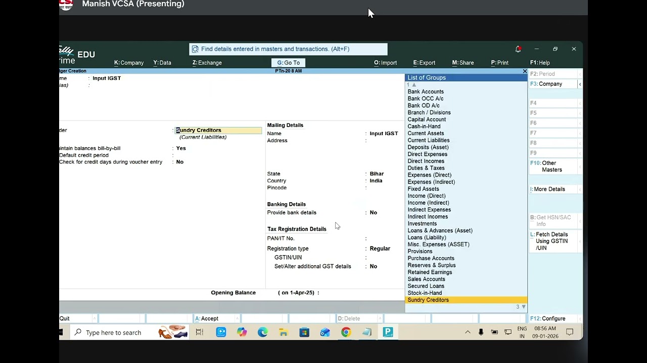Select Investments group
647x363 pixels.
pyautogui.click(x=422, y=224)
